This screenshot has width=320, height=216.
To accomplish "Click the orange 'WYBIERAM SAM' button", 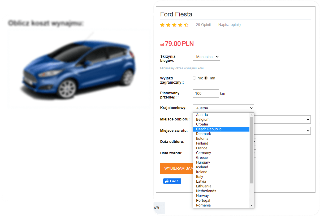I will [176, 168].
